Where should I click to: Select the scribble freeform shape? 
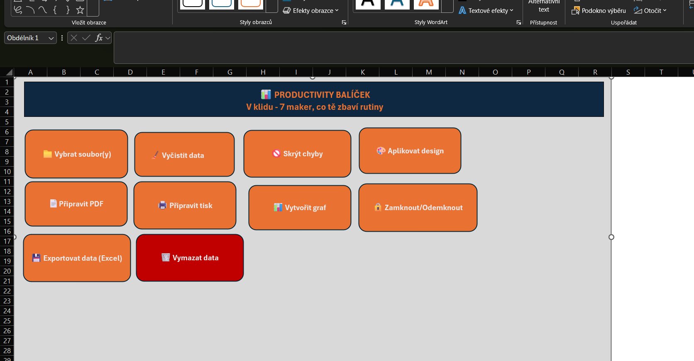click(x=18, y=10)
